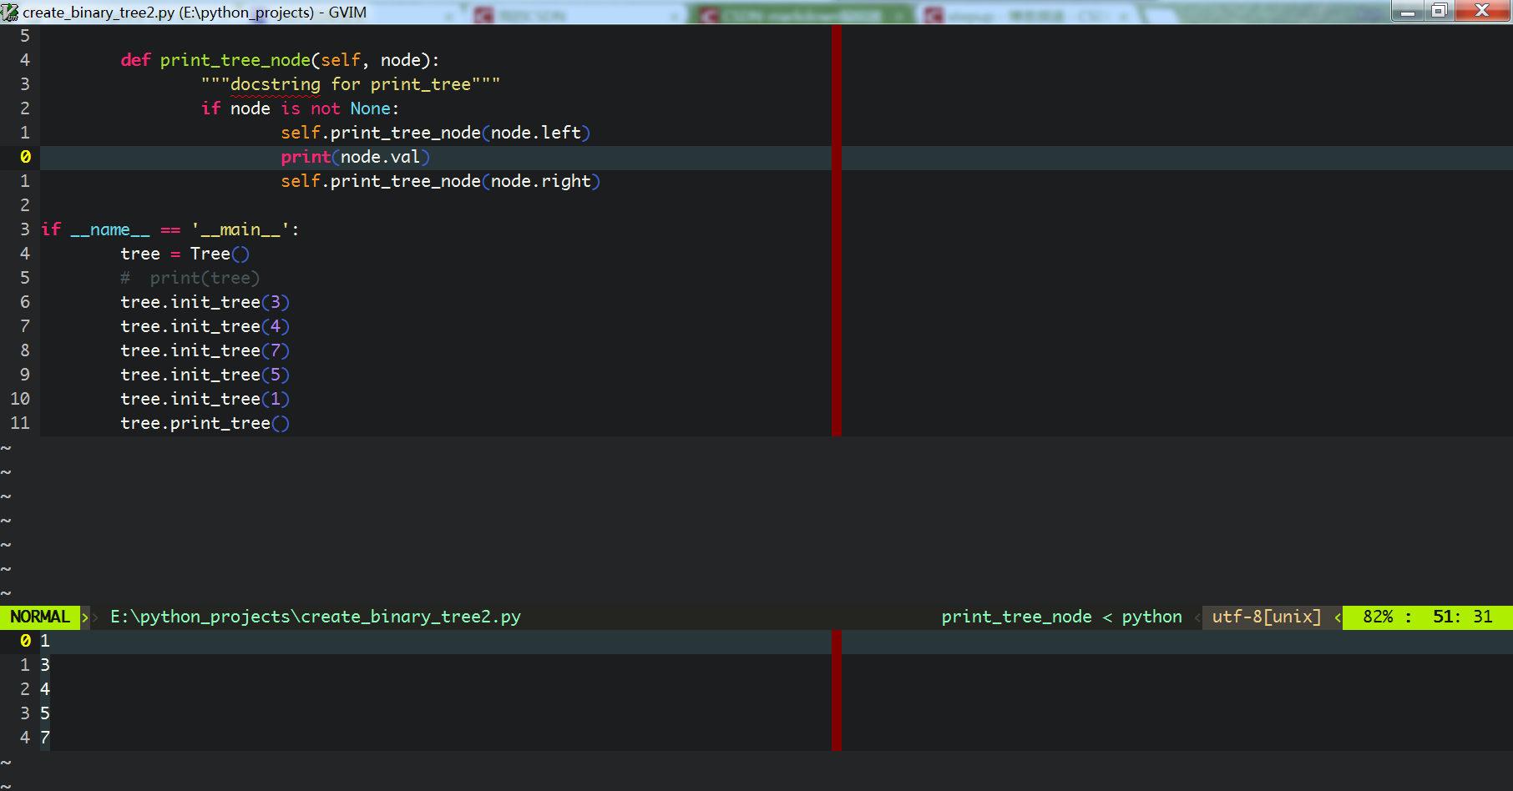Click the commented line '# print(tree)'
This screenshot has height=791, width=1513.
(x=190, y=278)
